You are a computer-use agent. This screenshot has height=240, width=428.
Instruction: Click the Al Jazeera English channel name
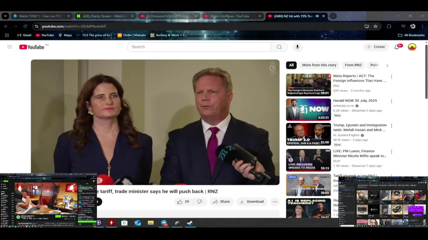(346, 135)
